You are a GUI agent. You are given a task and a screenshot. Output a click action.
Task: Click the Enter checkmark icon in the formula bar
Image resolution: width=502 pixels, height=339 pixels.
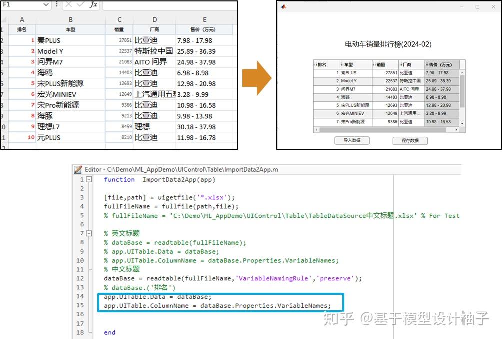tap(80, 5)
